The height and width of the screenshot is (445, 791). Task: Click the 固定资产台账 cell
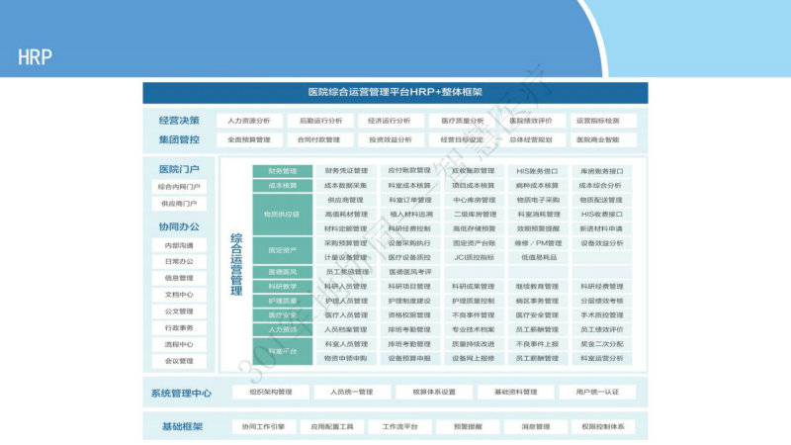pyautogui.click(x=474, y=243)
